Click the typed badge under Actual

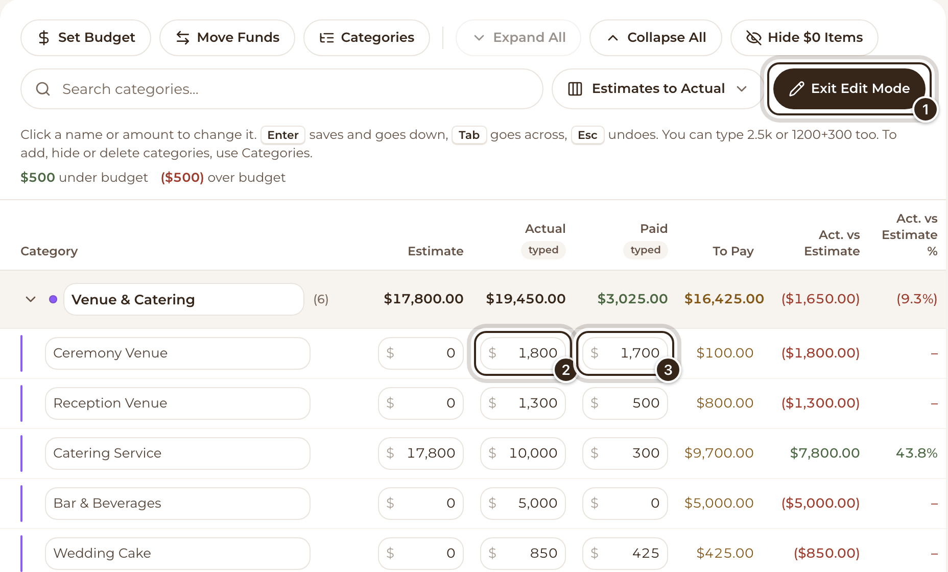(543, 250)
